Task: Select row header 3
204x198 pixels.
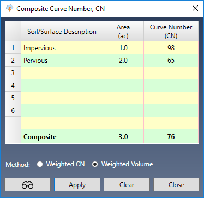Action: tap(13, 73)
